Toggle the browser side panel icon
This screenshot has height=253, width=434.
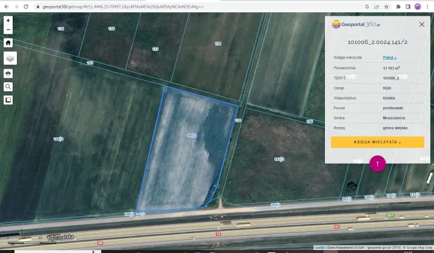pos(408,6)
